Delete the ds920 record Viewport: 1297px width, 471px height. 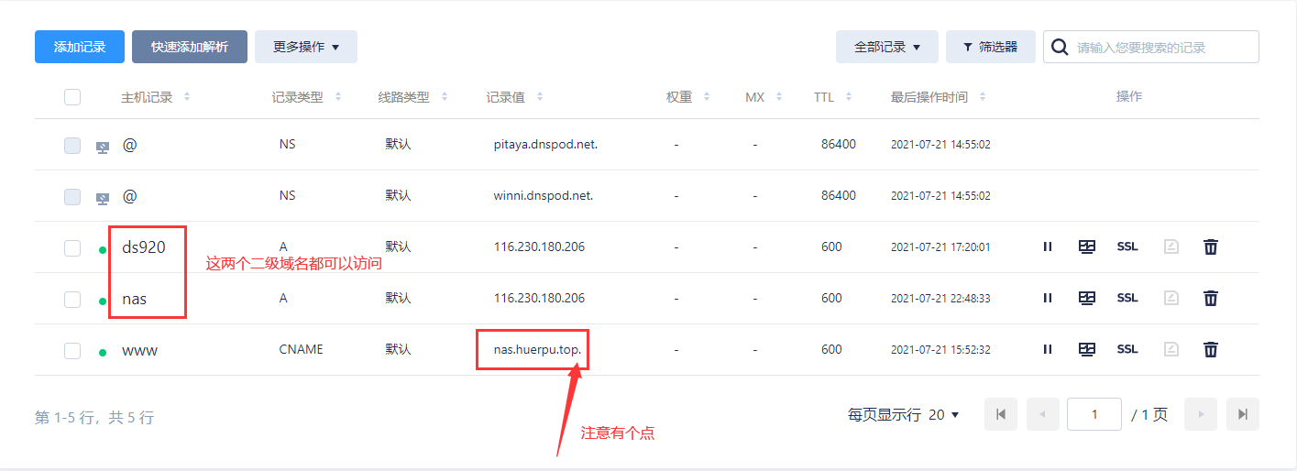pyautogui.click(x=1210, y=246)
